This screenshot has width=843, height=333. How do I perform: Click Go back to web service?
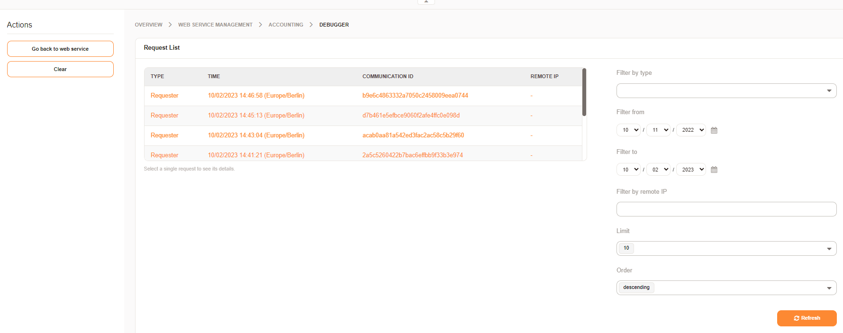tap(60, 49)
